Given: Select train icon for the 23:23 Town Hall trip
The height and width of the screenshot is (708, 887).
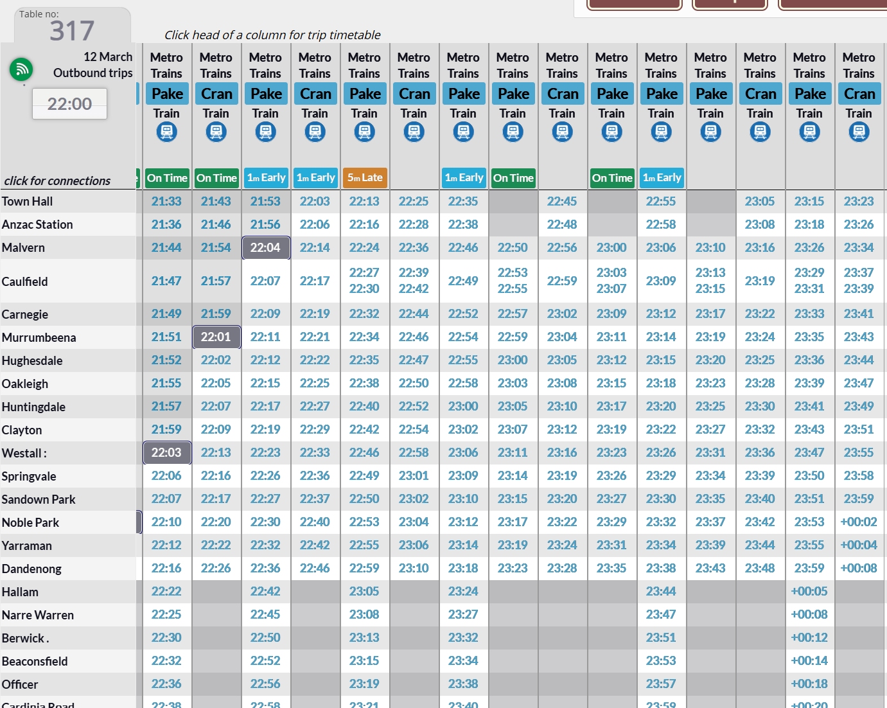Looking at the screenshot, I should tap(859, 132).
